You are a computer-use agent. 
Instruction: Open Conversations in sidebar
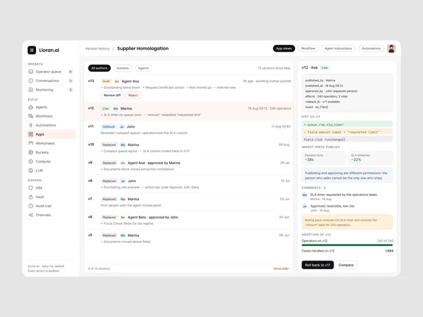(x=50, y=81)
